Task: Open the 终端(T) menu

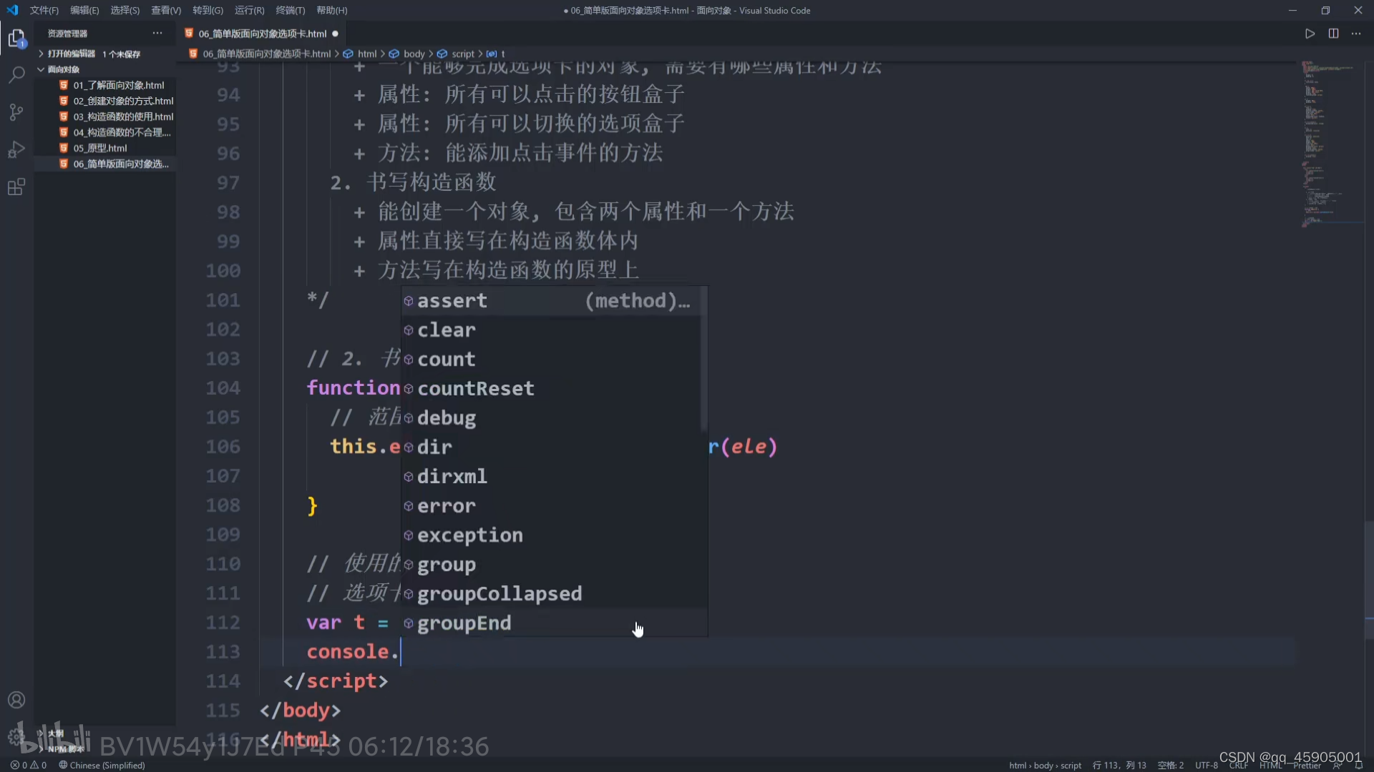Action: coord(290,10)
